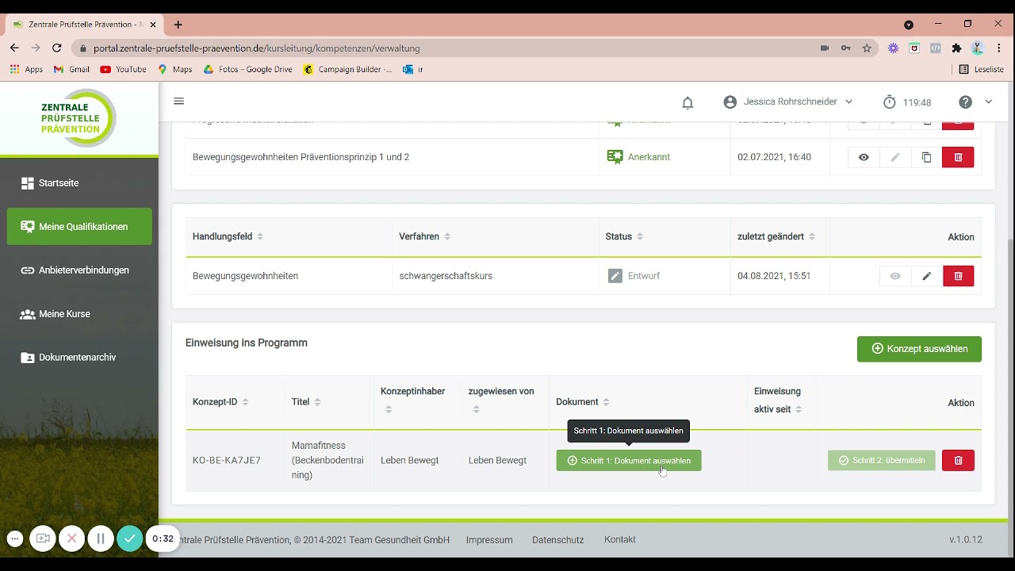Close the Zentrale Prüfstelle Prävention tab
Screen dimensions: 1015x571
coord(153,25)
